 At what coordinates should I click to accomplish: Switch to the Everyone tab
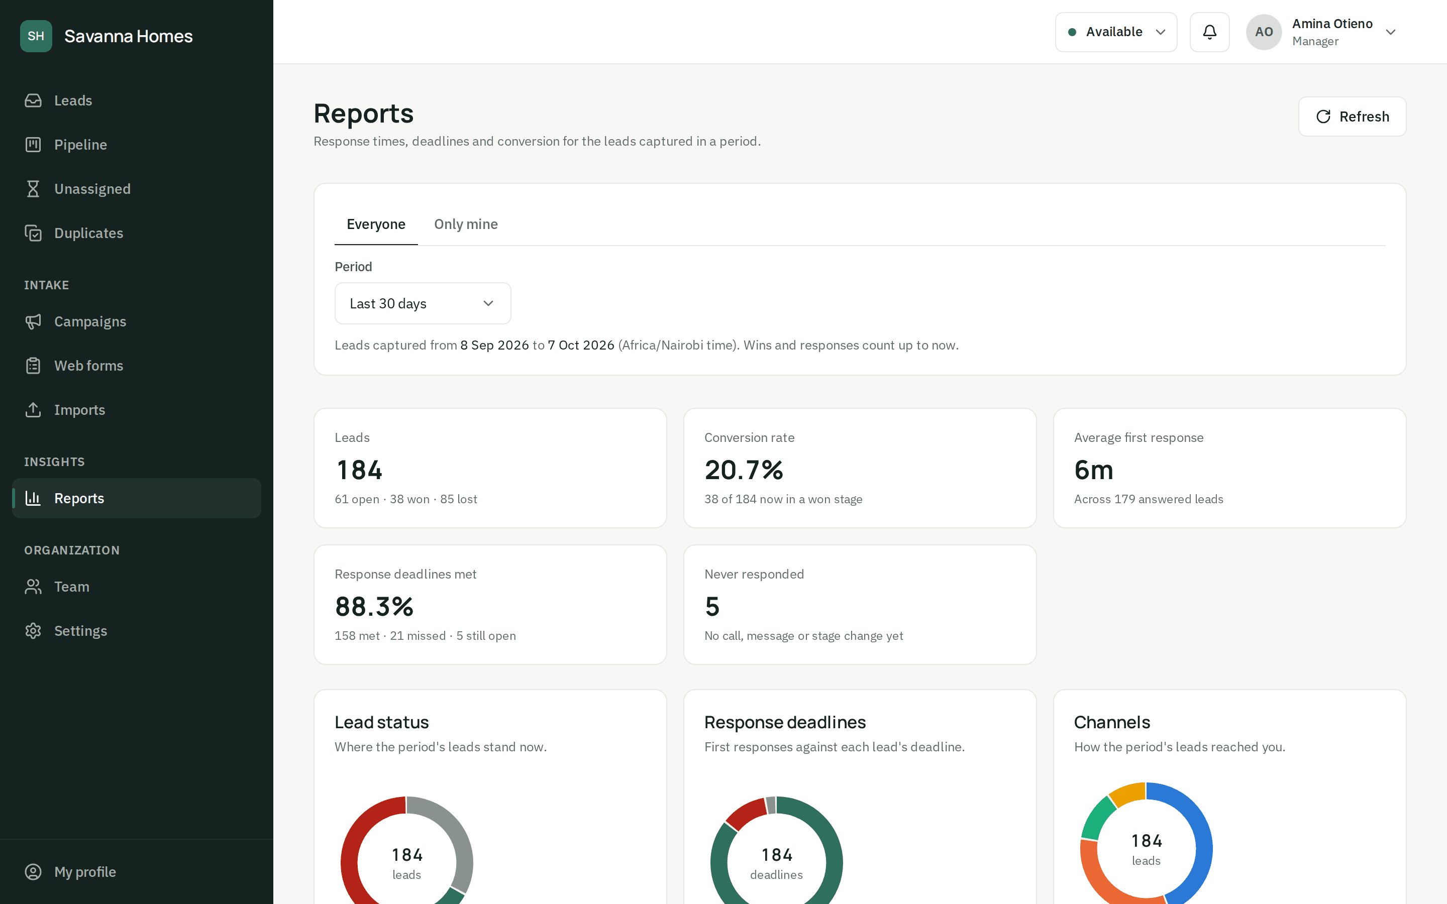tap(376, 224)
